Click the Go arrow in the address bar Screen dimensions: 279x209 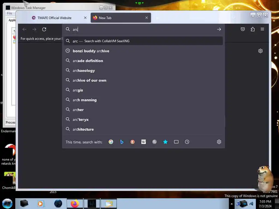219,29
